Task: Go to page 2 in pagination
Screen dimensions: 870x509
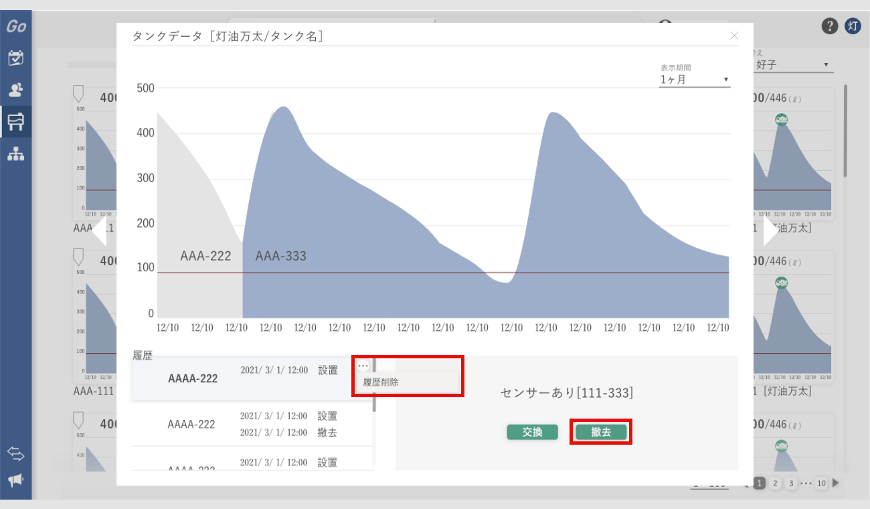Action: 775,483
